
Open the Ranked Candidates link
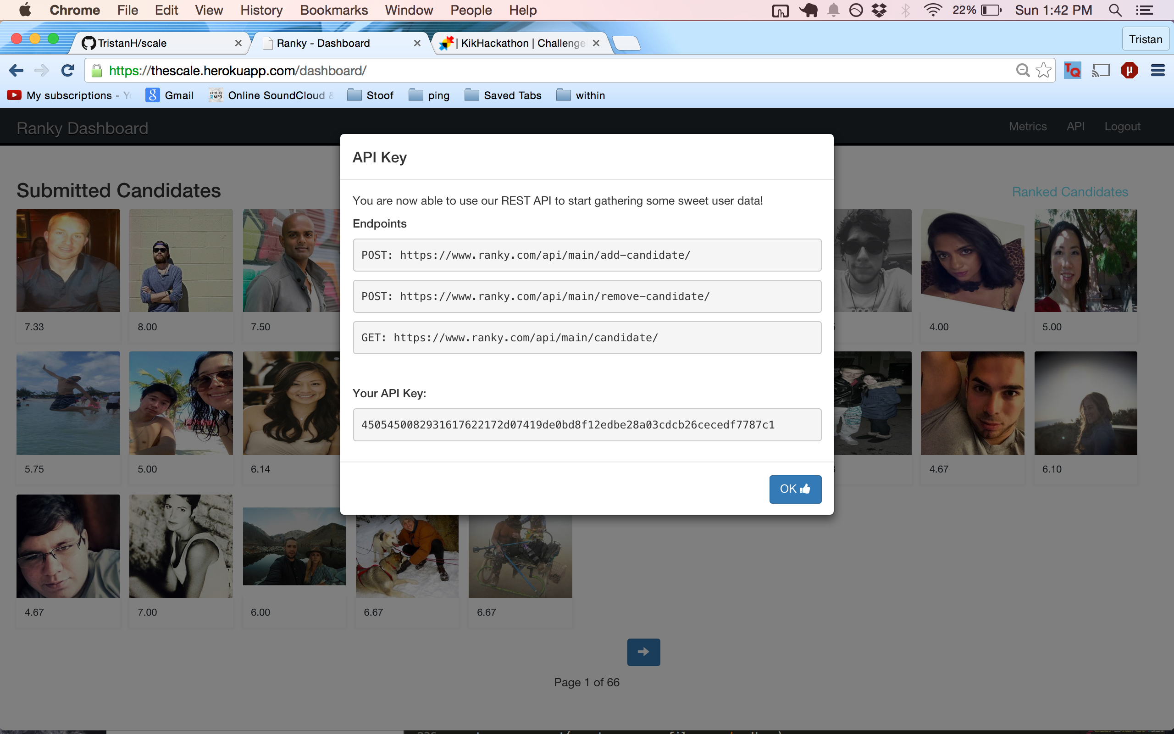(x=1070, y=192)
